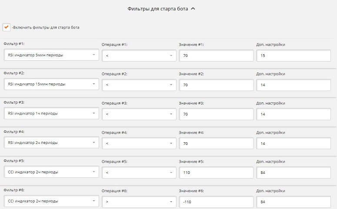Focus Доп. настройки field for filter #3
Screen dimensions: 337x209
(294, 114)
